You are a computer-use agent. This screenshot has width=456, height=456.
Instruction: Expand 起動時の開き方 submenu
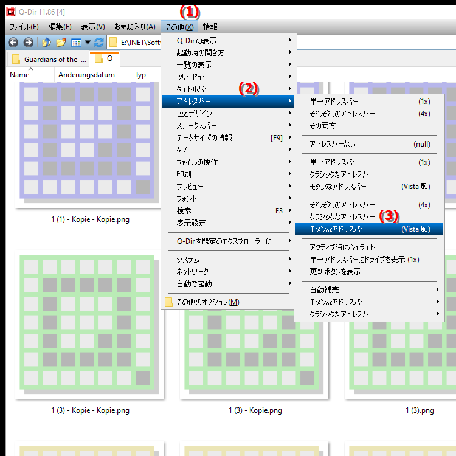point(228,53)
